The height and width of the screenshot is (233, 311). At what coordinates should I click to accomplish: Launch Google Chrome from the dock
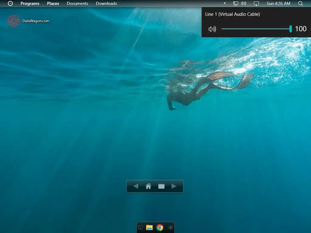[160, 228]
